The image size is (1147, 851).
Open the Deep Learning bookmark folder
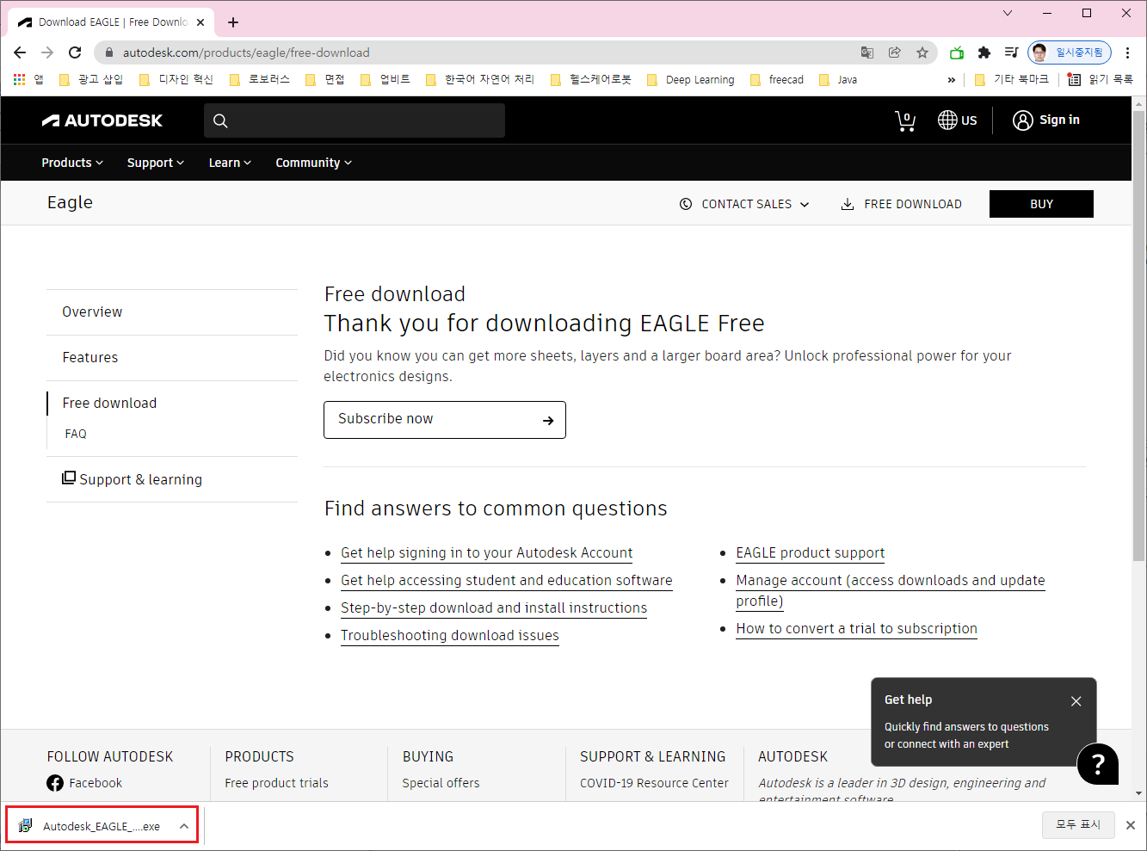pyautogui.click(x=690, y=79)
